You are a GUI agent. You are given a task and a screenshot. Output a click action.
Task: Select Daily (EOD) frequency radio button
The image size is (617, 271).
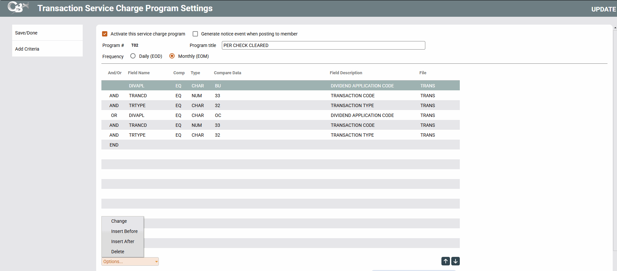pyautogui.click(x=133, y=56)
